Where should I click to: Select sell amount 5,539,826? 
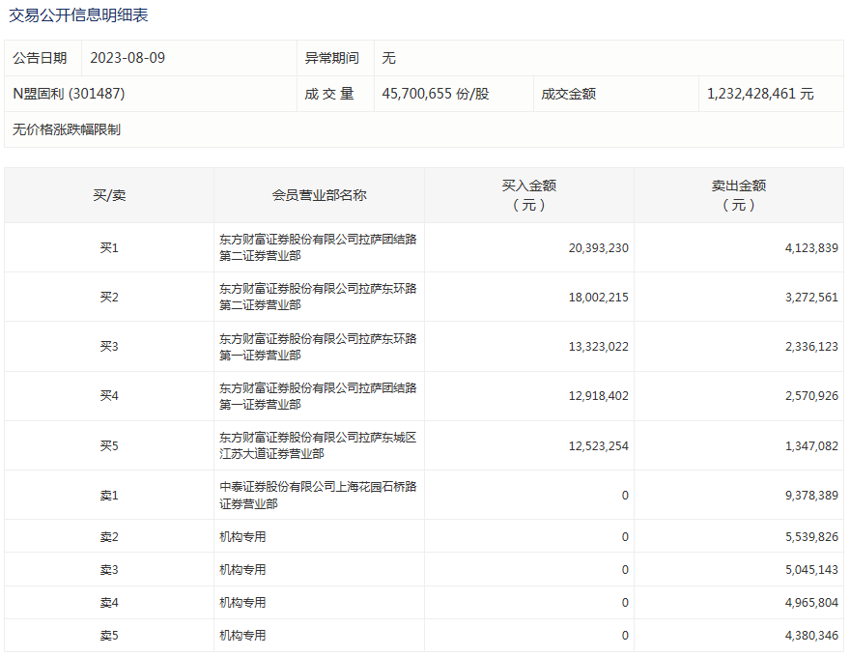811,537
